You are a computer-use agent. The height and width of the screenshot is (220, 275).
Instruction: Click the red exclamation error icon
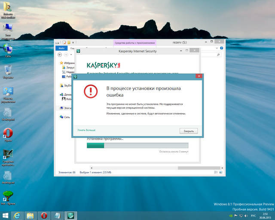91,92
